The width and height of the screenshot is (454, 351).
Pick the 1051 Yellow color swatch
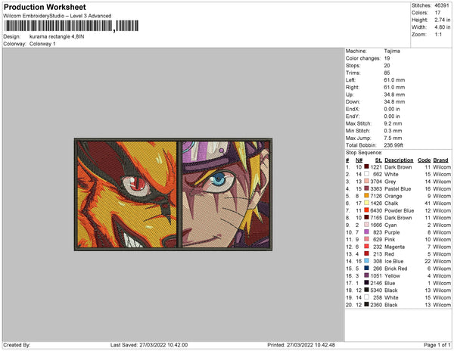coord(366,275)
